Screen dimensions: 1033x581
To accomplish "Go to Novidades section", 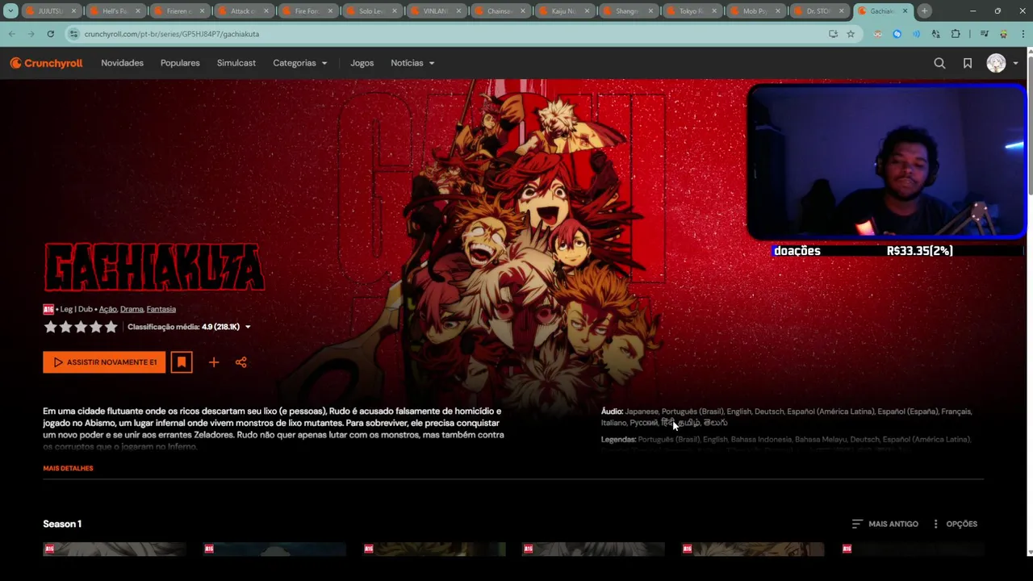I will coord(122,63).
